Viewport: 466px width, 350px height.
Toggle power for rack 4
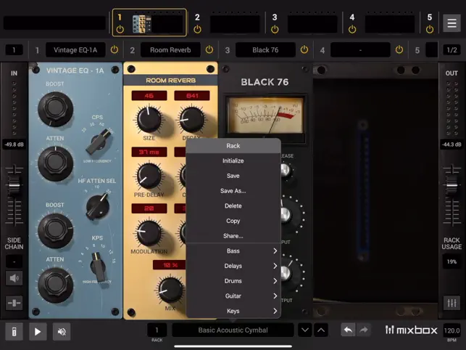352,29
